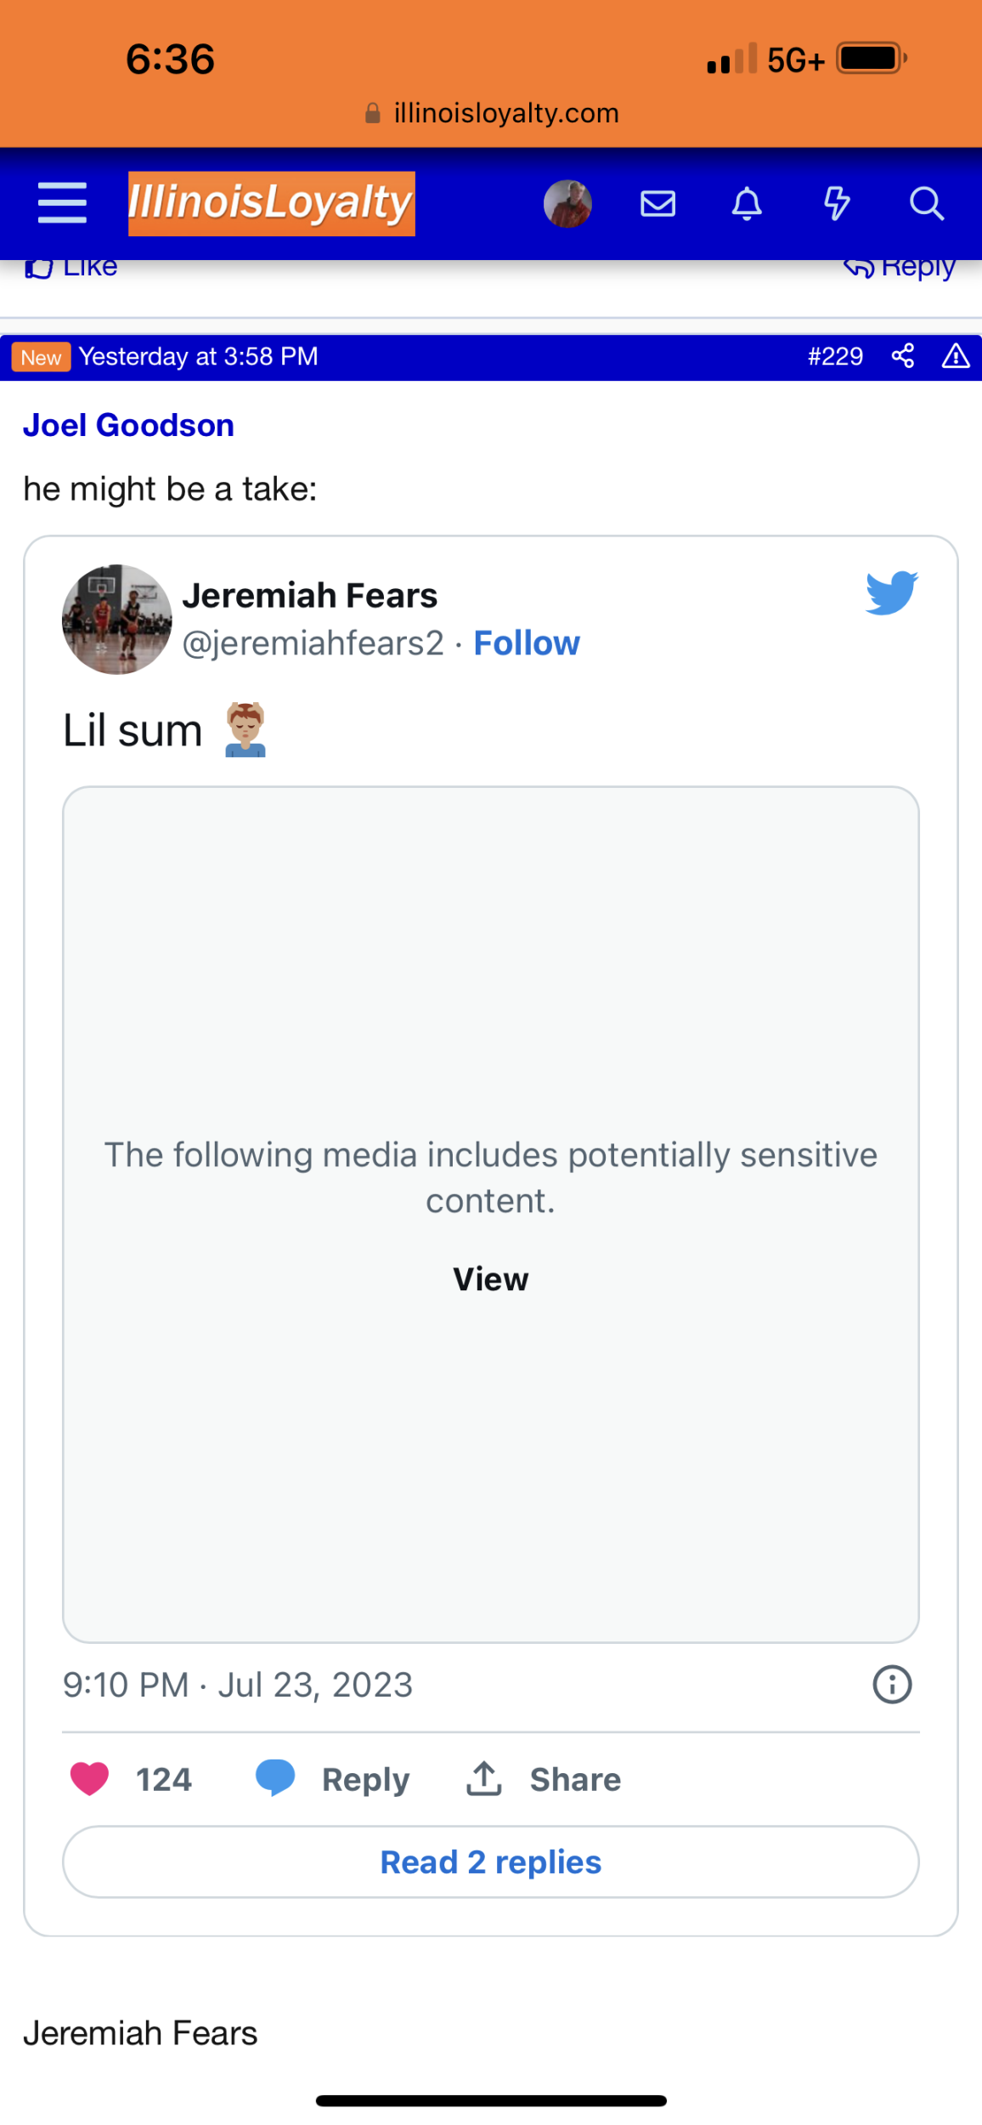View the hidden sensitive media
The width and height of the screenshot is (982, 2125).
click(x=491, y=1279)
